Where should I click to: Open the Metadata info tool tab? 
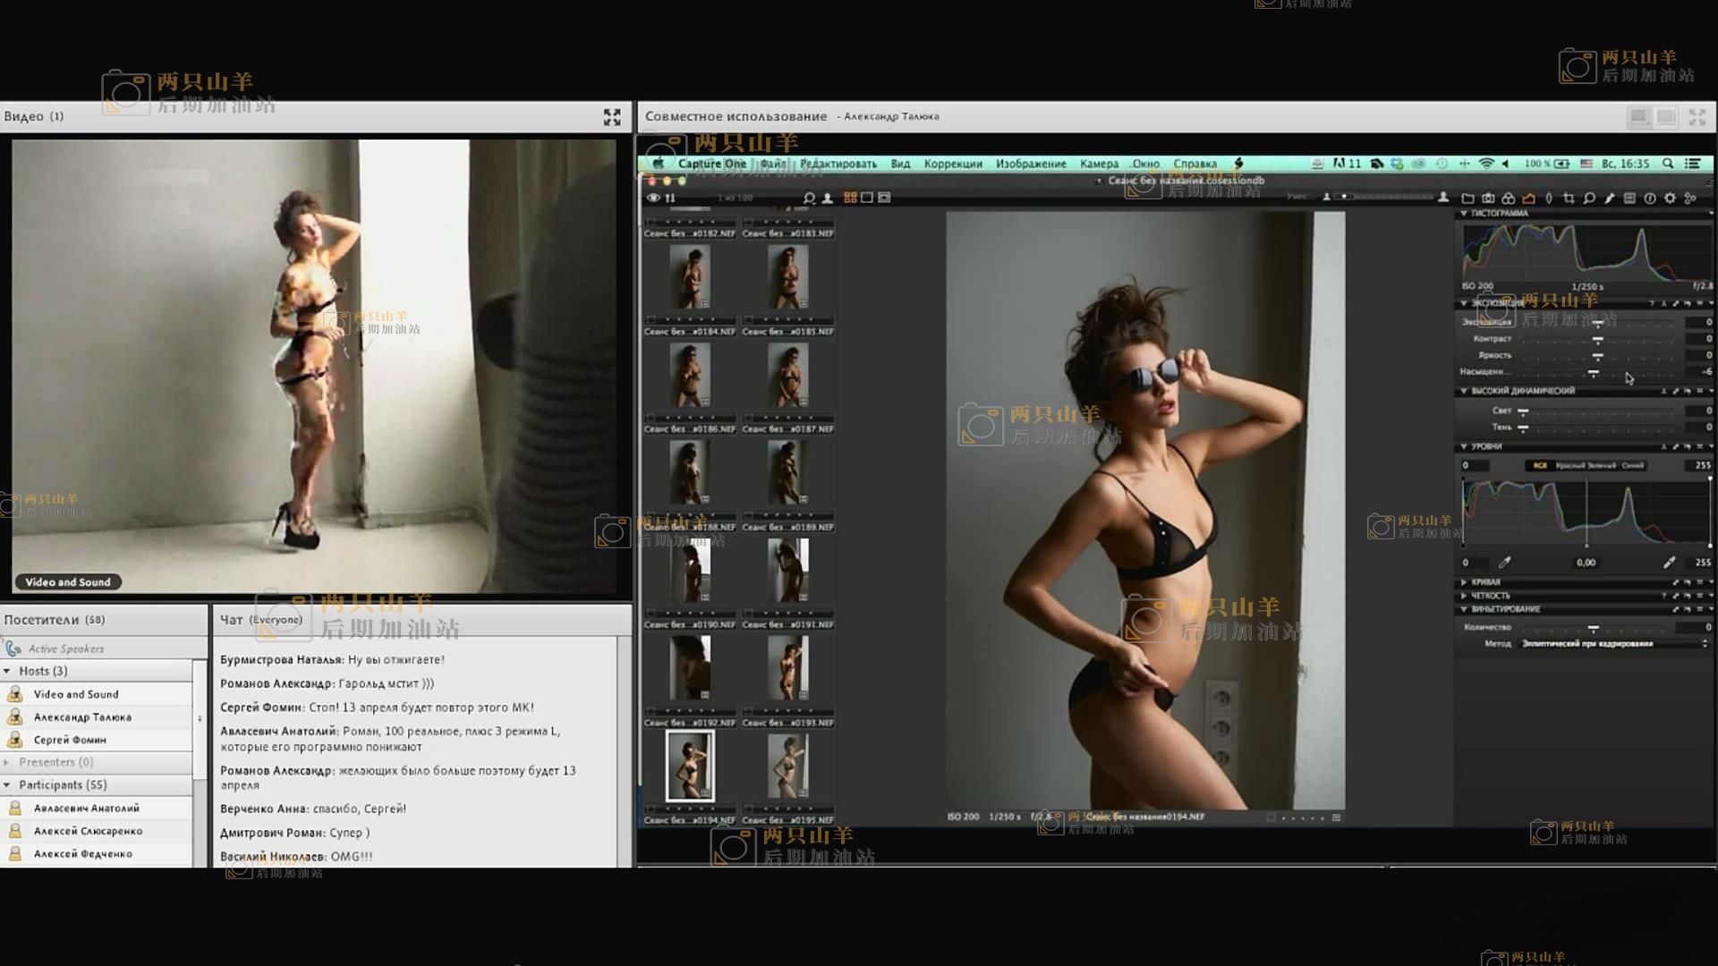pyautogui.click(x=1650, y=199)
